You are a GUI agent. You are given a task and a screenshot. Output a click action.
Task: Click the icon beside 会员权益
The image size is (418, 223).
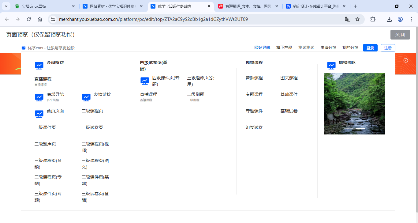point(39,66)
